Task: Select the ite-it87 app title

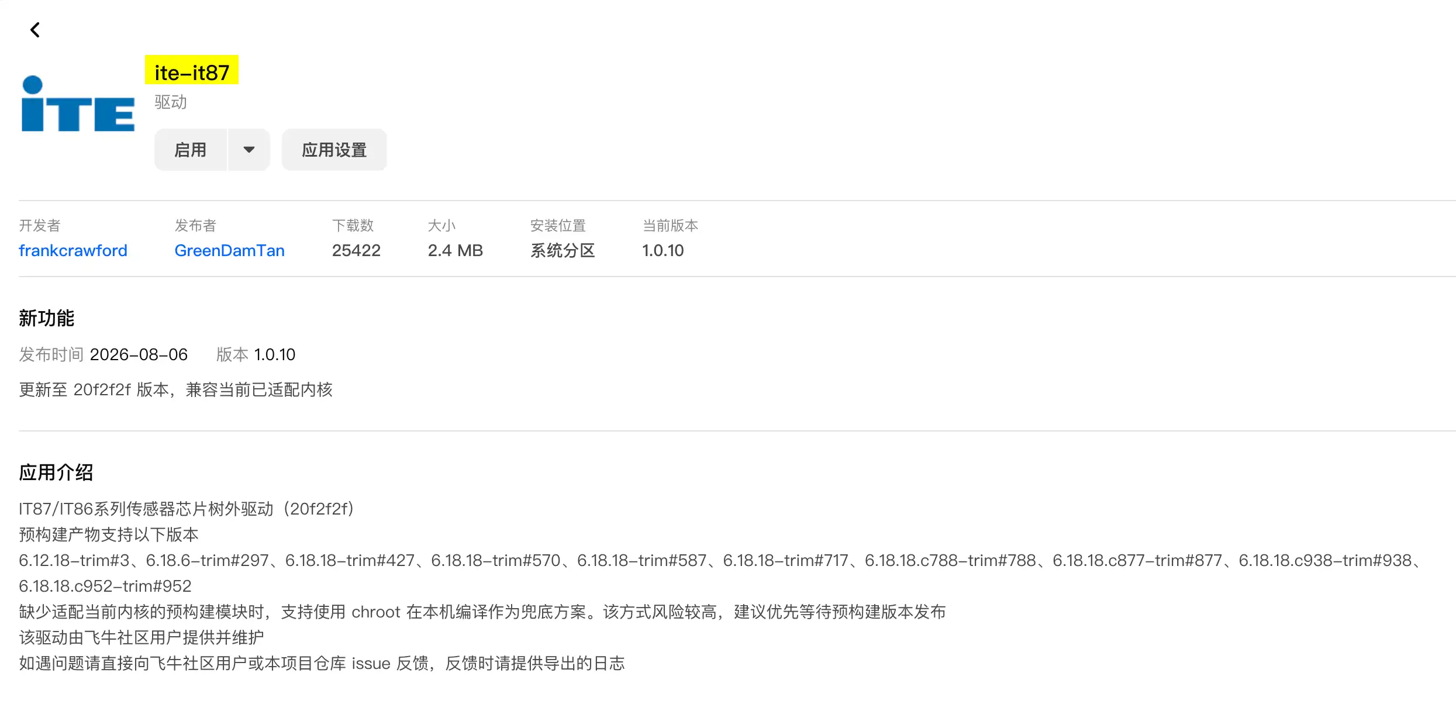Action: pos(192,73)
